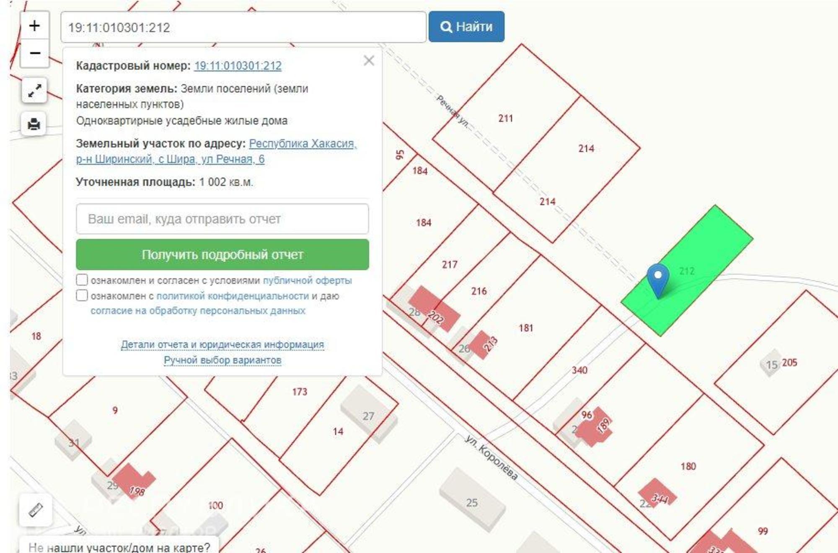Check the публичной оферты agreement checkbox

click(x=82, y=280)
